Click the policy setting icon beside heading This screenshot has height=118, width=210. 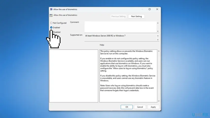[x=51, y=15]
